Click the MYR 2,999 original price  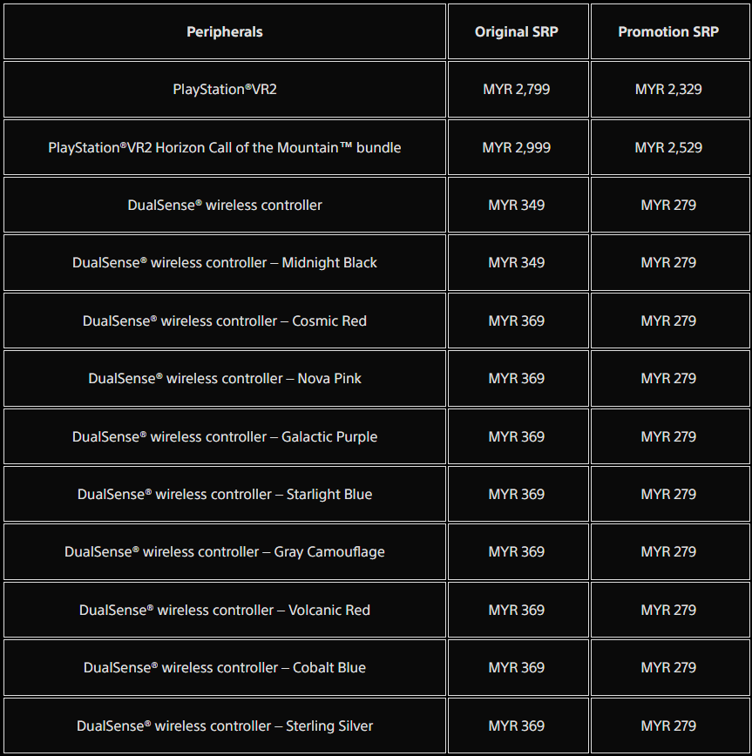(x=516, y=147)
